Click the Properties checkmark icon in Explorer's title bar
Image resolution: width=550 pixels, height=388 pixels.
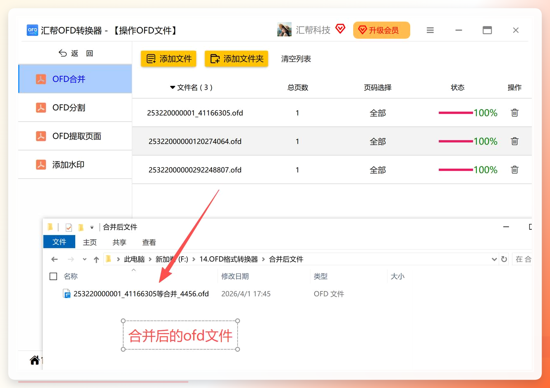tap(69, 227)
